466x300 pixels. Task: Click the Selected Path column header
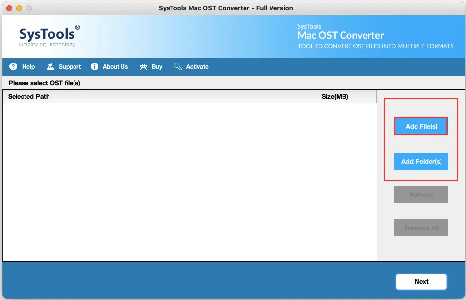coord(161,97)
